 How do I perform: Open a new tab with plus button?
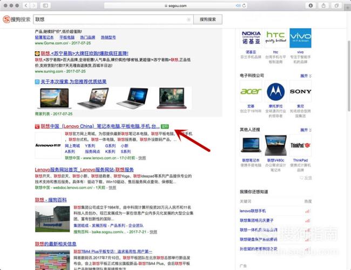348,8
